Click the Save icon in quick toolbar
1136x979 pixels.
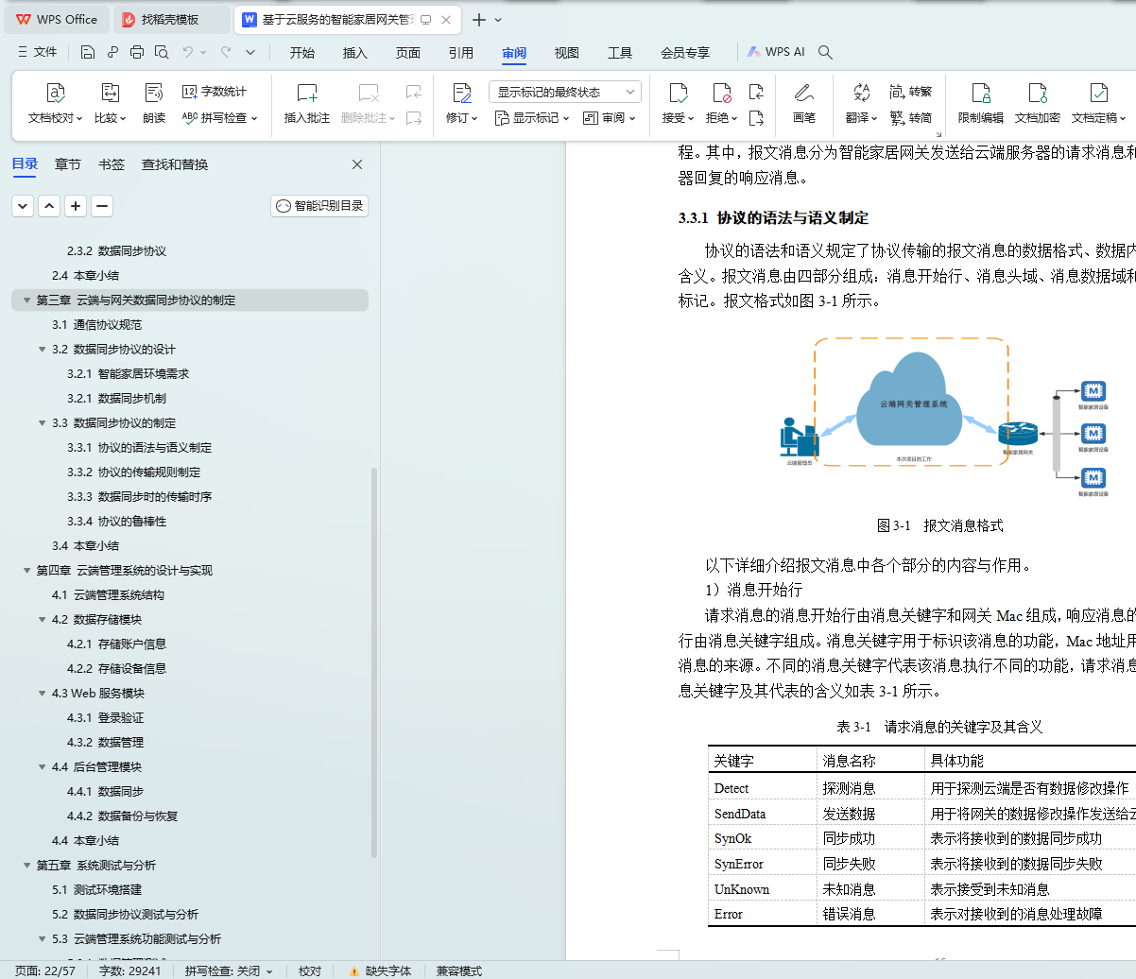[88, 52]
